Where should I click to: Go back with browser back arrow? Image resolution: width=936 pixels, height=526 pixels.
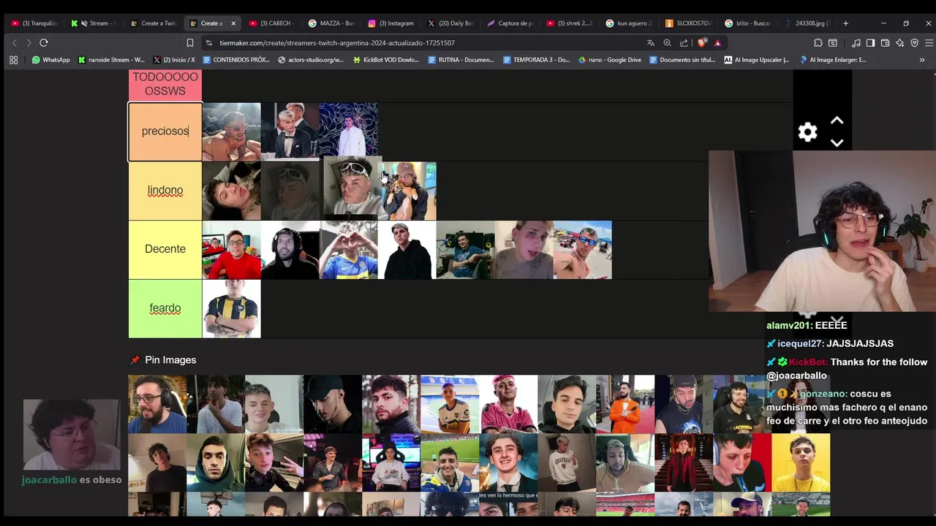[x=15, y=43]
